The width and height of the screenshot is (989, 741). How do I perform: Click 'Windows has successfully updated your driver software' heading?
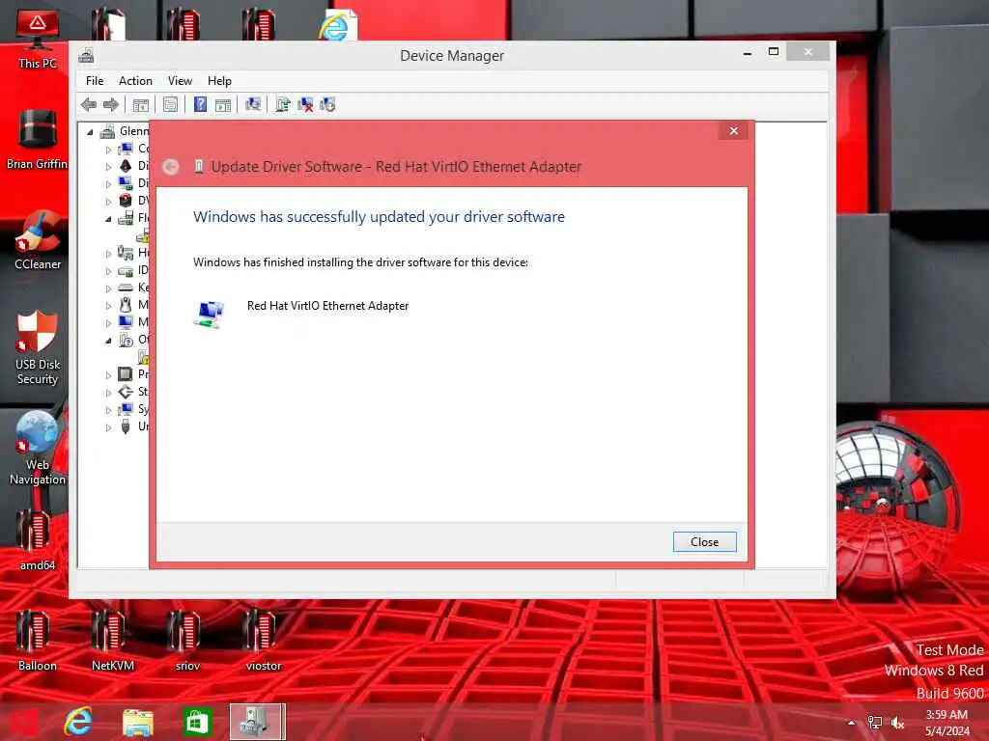point(379,217)
